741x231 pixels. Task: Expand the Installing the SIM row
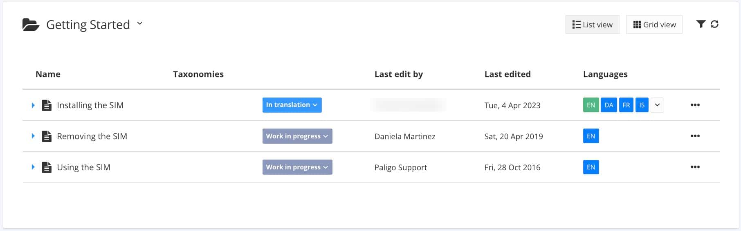pyautogui.click(x=33, y=105)
